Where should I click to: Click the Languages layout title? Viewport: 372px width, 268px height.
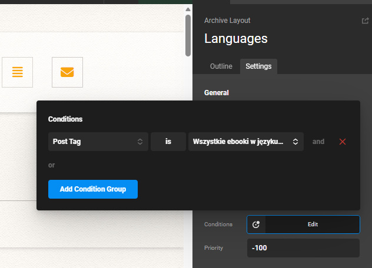coord(235,39)
